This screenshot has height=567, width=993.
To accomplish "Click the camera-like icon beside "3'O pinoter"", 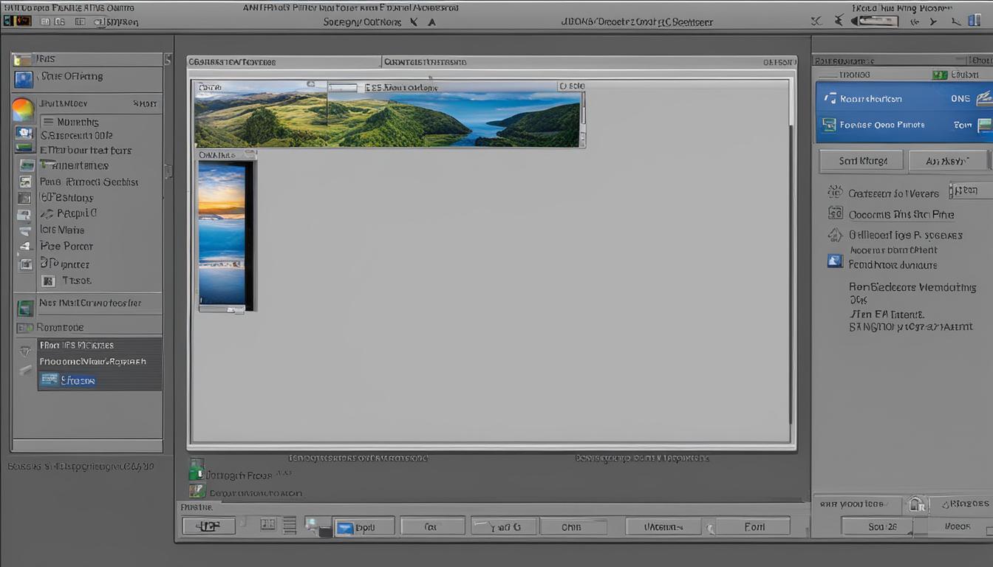I will tap(26, 264).
